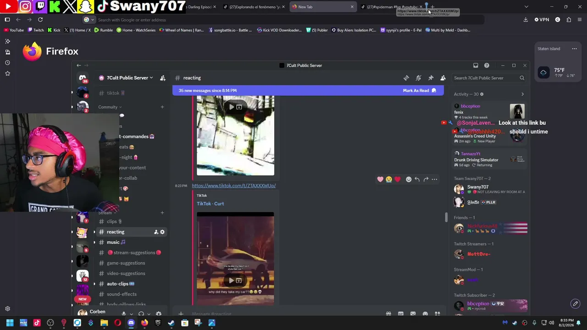Open Discord inbox icon in title bar

[x=476, y=66]
